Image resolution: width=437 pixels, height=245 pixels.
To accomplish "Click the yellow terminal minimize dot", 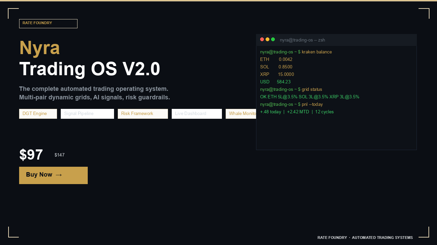I will point(268,39).
